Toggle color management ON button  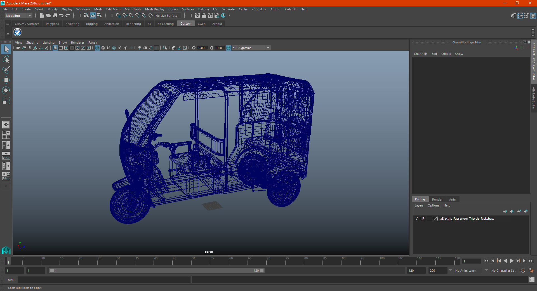pyautogui.click(x=229, y=48)
